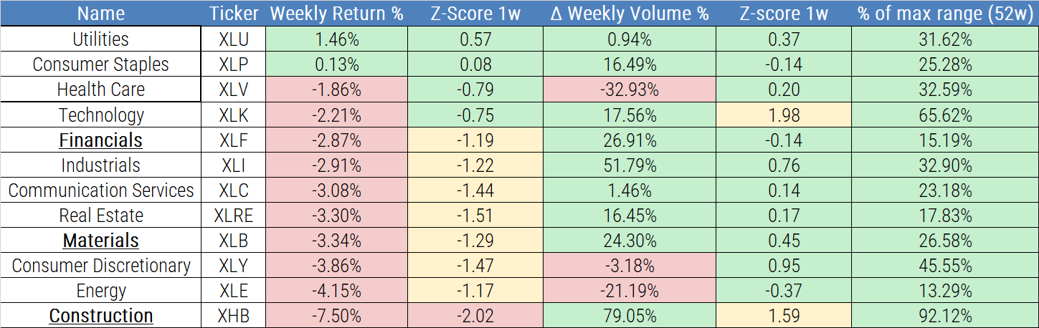
Task: Click the XLK ticker cell
Action: click(234, 115)
